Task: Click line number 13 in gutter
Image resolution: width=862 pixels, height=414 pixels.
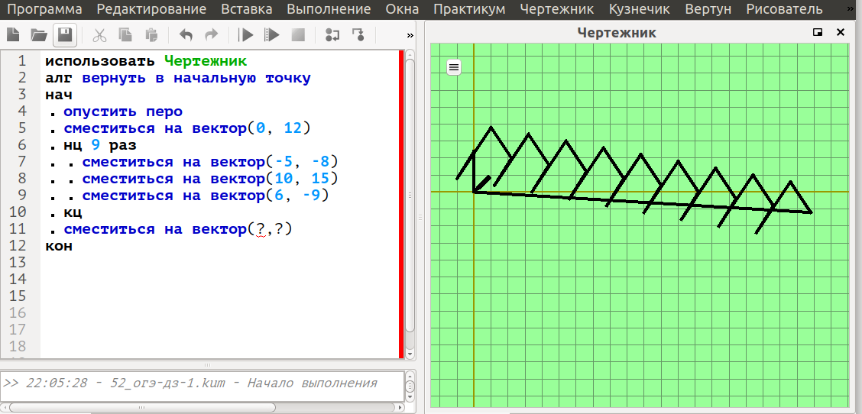Action: coord(18,262)
